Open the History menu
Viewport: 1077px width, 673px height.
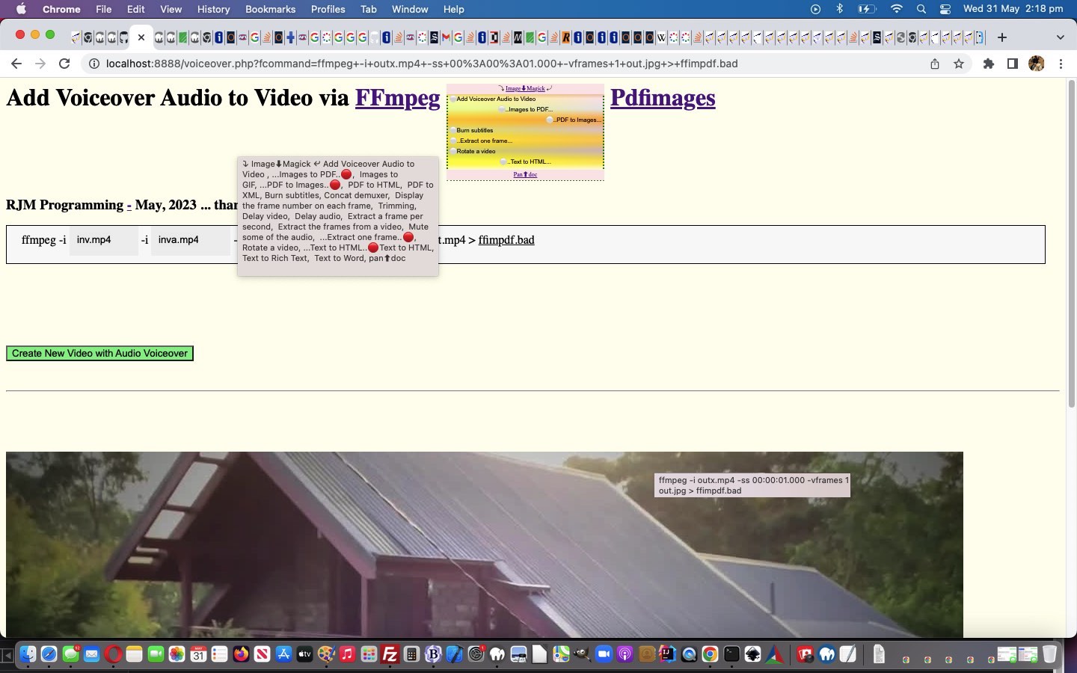[x=213, y=9]
